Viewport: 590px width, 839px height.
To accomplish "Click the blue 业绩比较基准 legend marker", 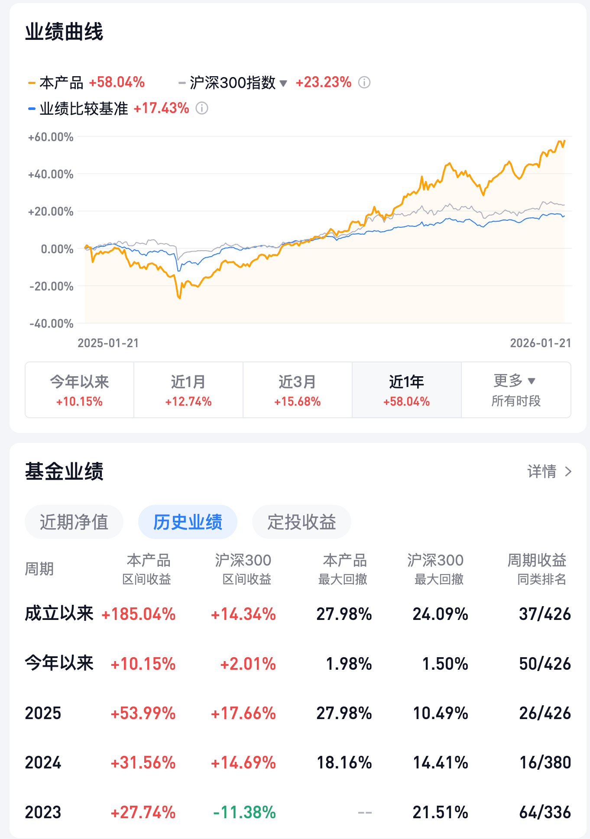I will [32, 109].
